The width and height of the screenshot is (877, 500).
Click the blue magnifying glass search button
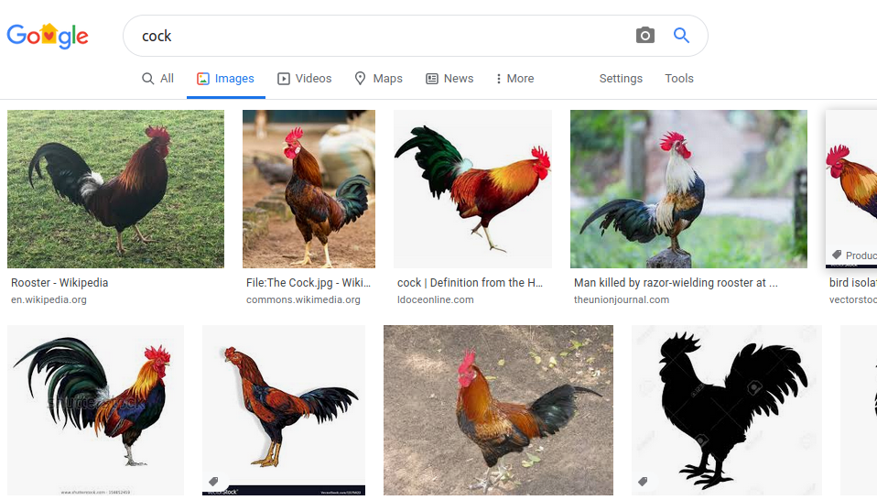681,36
